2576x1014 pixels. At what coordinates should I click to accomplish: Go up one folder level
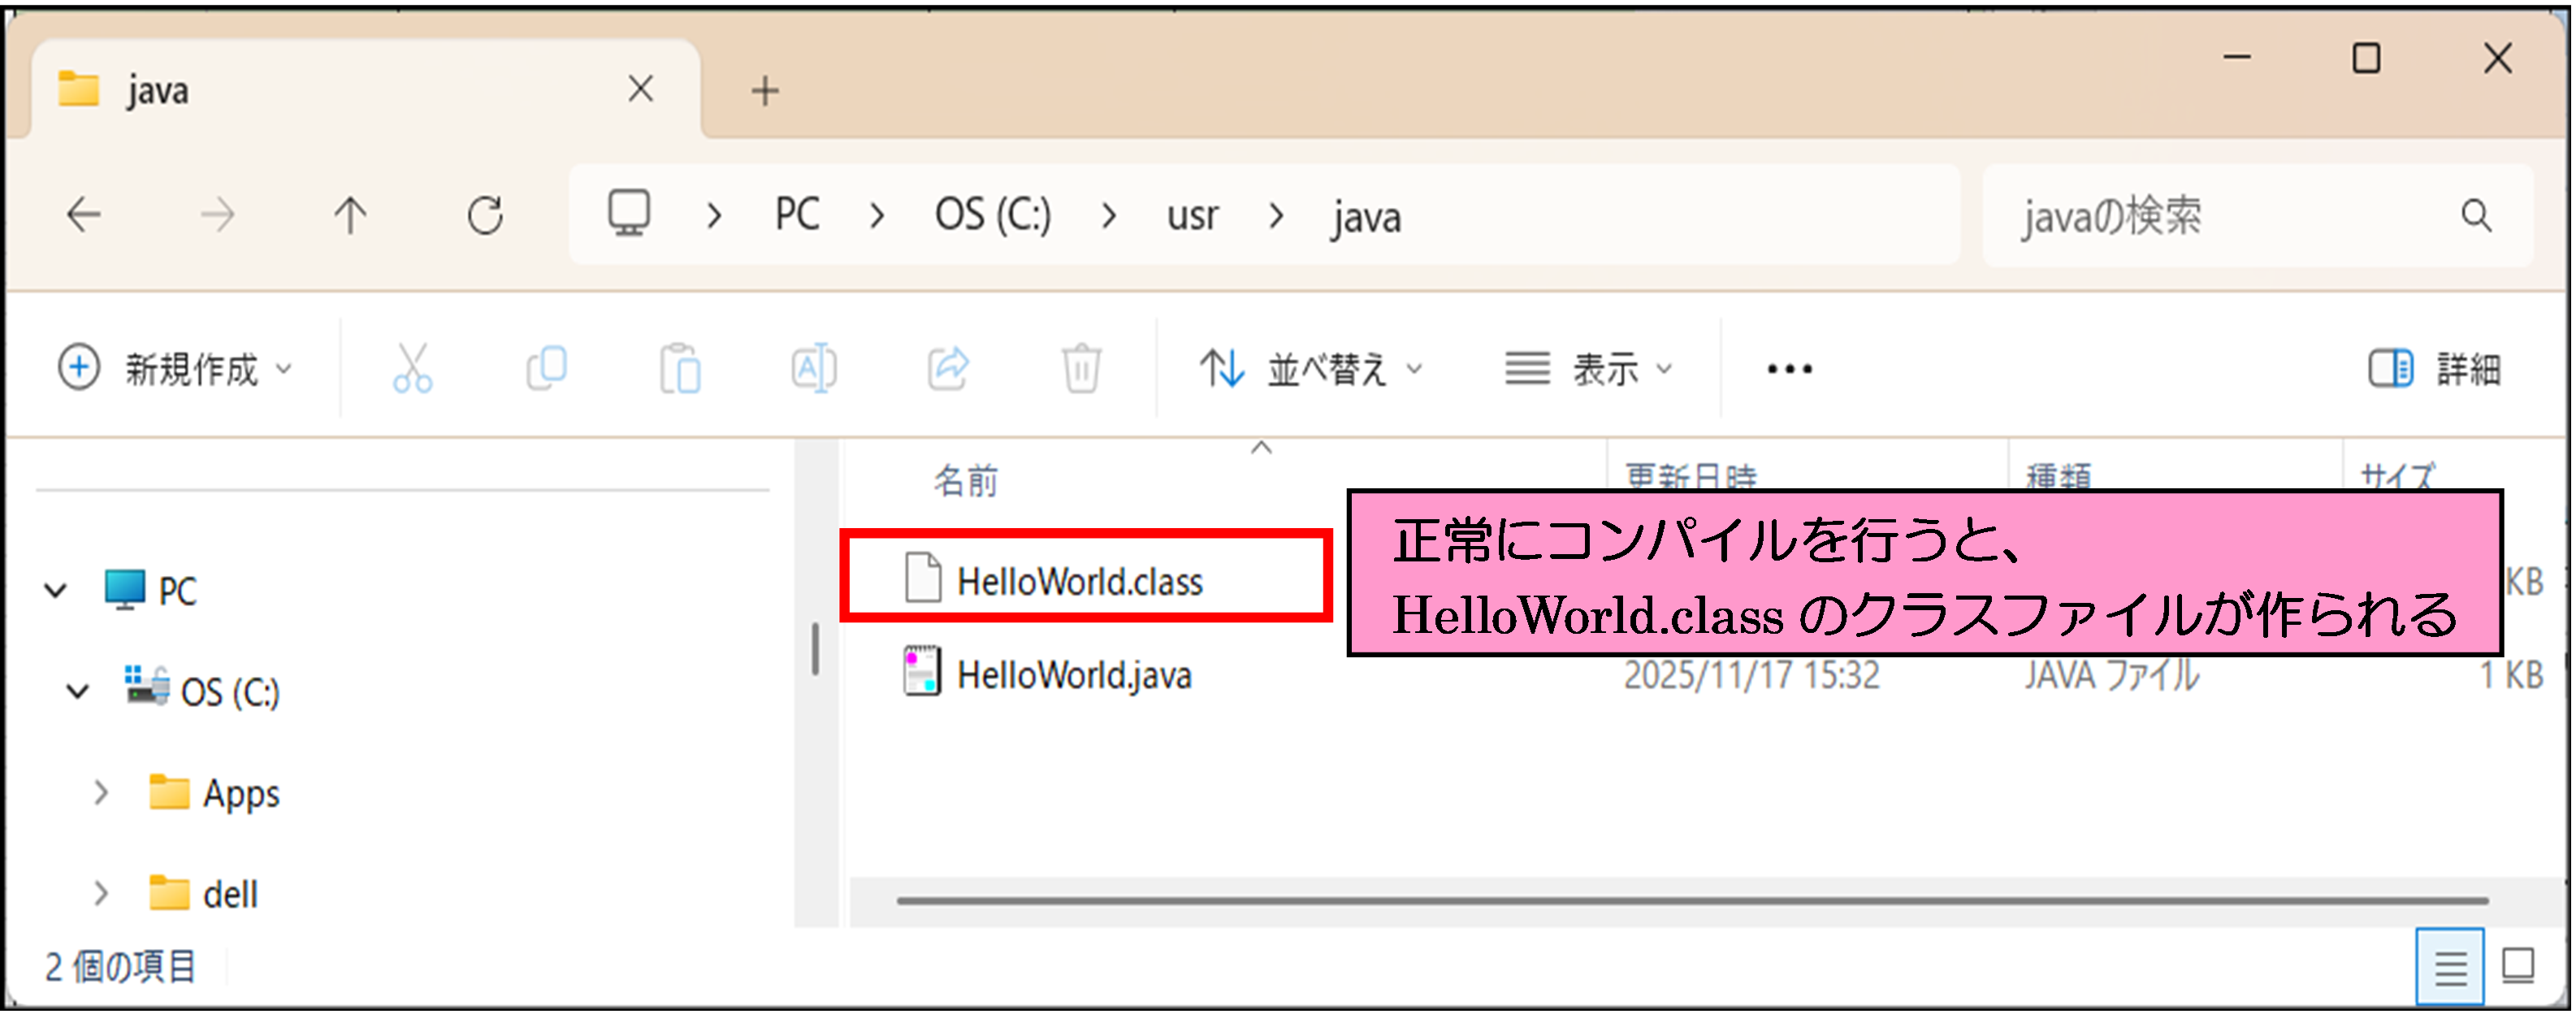coord(350,215)
